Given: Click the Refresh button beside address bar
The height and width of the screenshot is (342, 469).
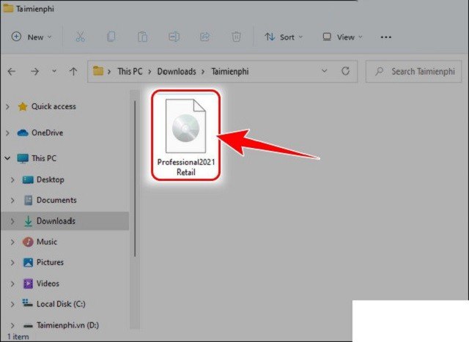Looking at the screenshot, I should tap(345, 72).
